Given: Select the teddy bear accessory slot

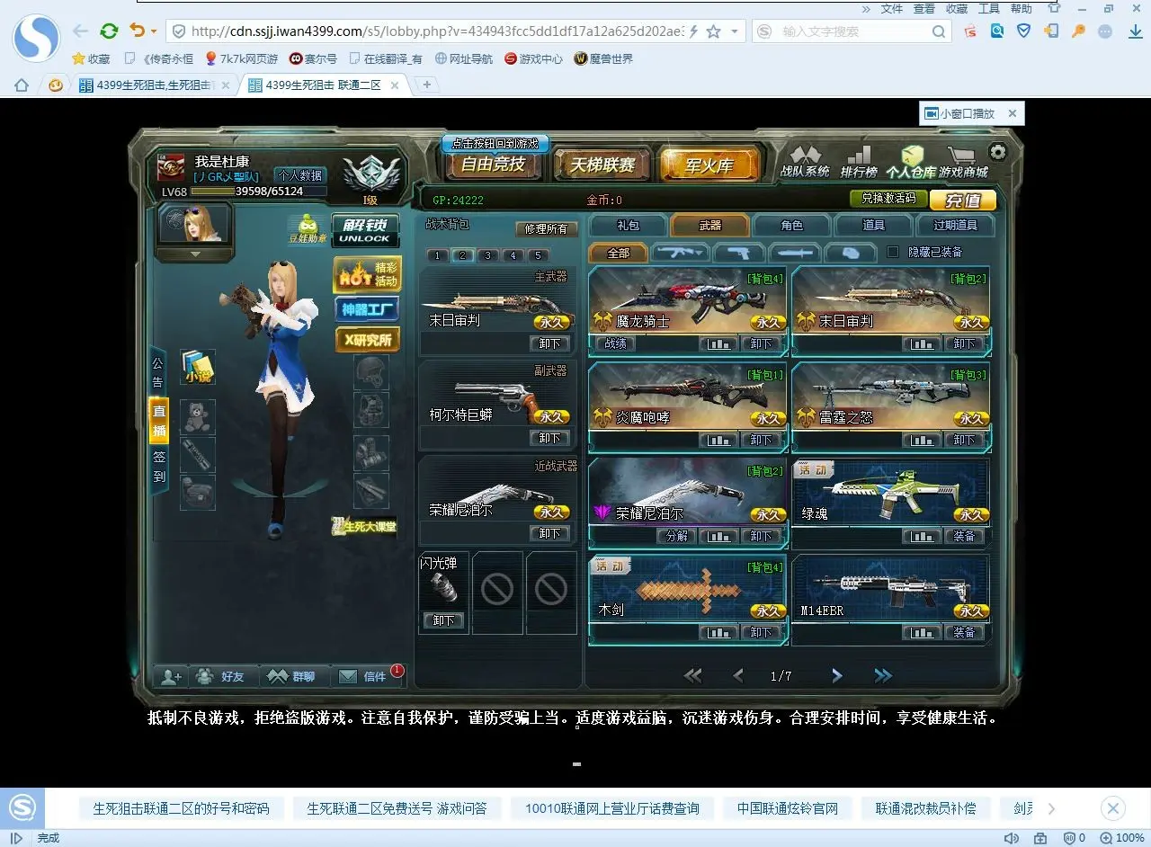Looking at the screenshot, I should (198, 417).
